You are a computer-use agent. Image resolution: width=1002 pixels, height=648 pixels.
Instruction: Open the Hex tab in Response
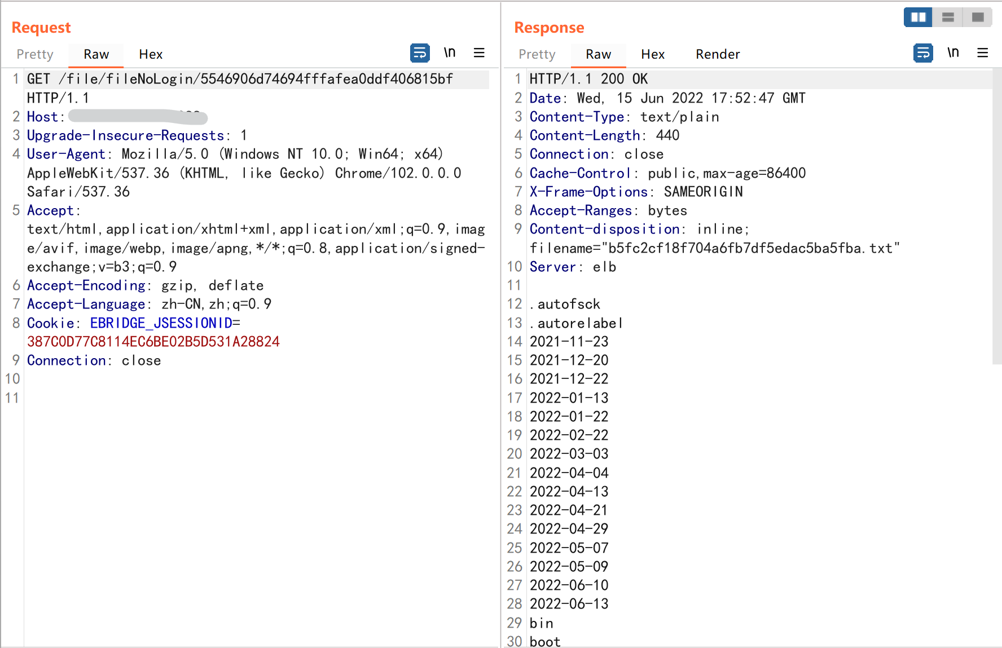[653, 54]
